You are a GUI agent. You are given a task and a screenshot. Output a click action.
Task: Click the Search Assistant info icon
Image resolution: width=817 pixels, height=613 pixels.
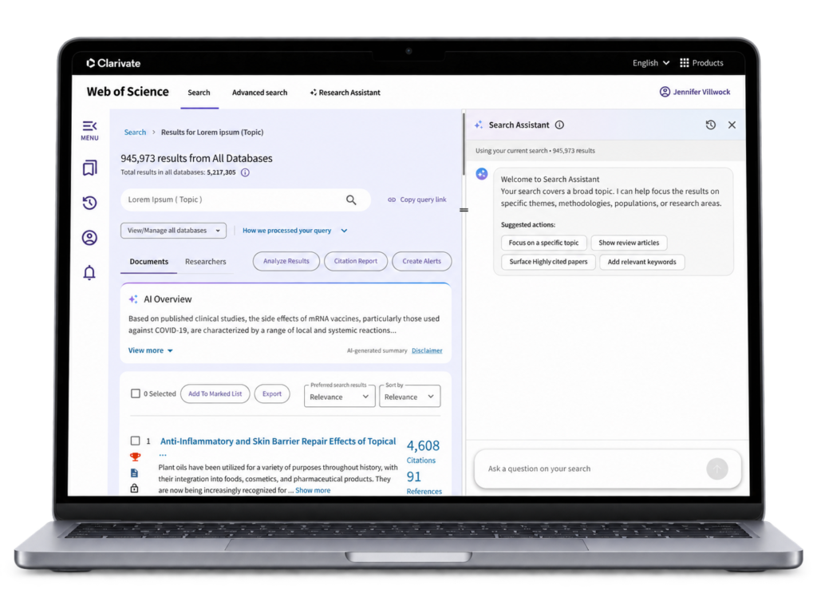(559, 125)
